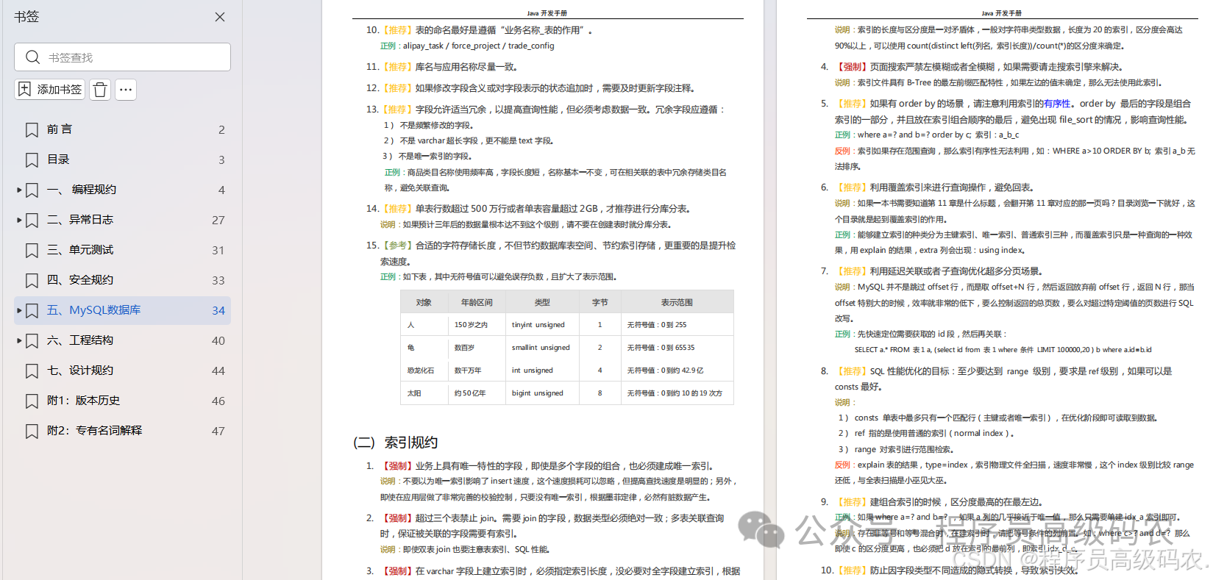This screenshot has width=1213, height=580.
Task: Click page number 27 in bookmark list
Action: click(218, 220)
